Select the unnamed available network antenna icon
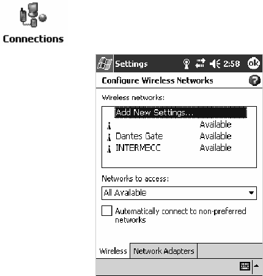Screen dimensions: 263x276 [109, 126]
